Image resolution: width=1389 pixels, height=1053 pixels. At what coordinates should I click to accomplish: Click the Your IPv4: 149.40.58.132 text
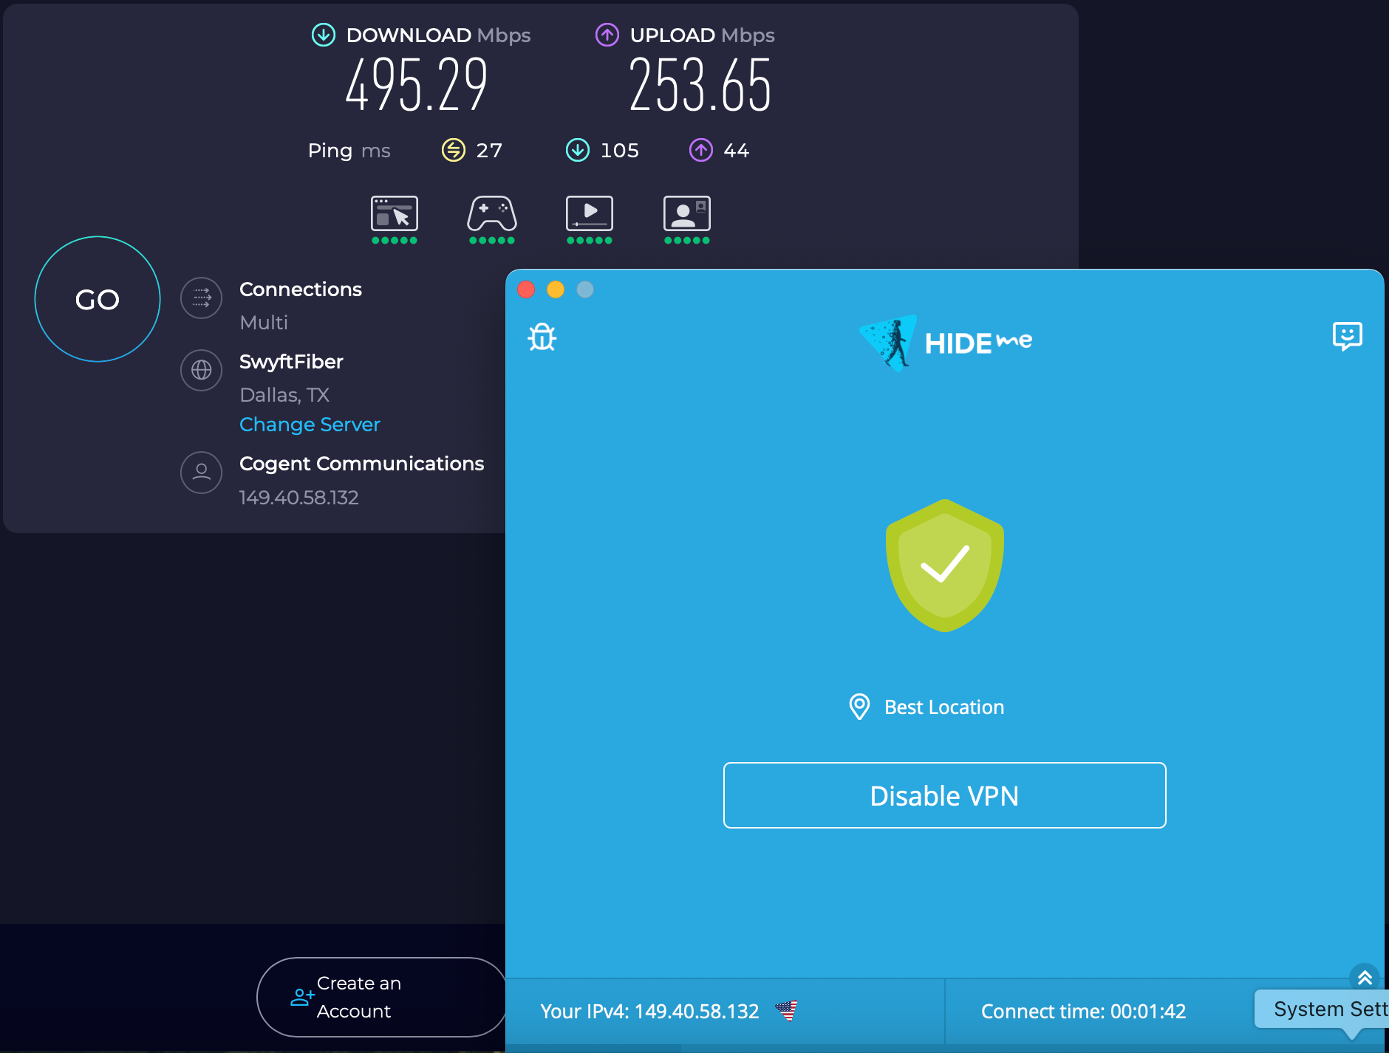[x=649, y=1011]
